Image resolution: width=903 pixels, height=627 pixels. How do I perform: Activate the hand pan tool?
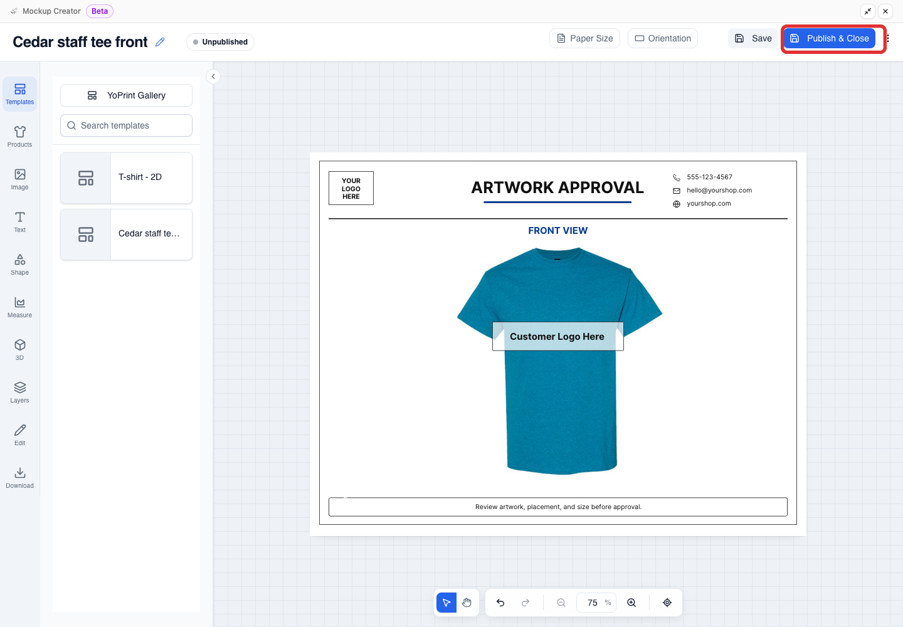(x=467, y=603)
